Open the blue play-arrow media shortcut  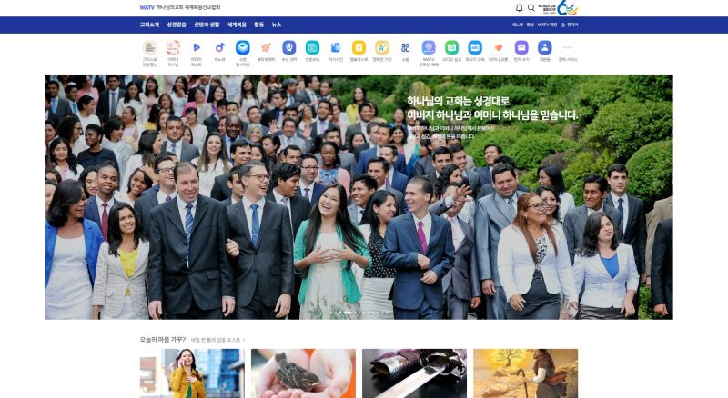pos(197,47)
